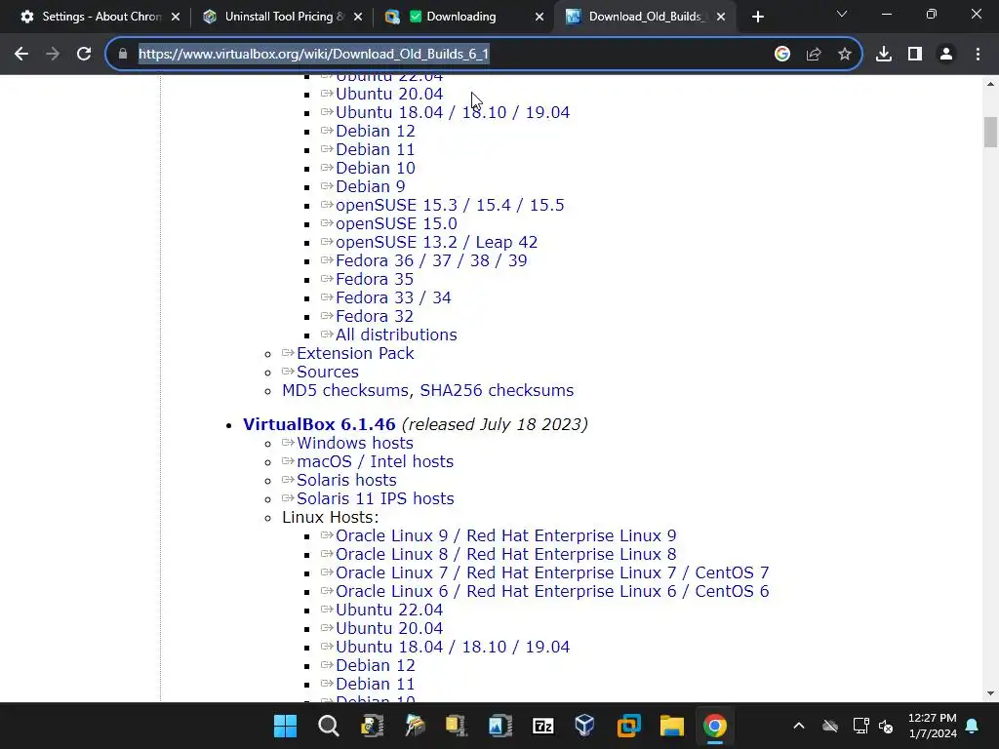
Task: Open Chrome downloads tray
Action: pos(884,55)
